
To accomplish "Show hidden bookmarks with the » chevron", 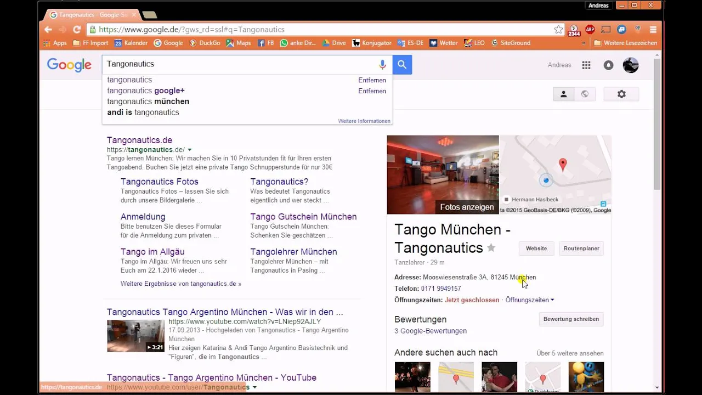I will pos(584,43).
